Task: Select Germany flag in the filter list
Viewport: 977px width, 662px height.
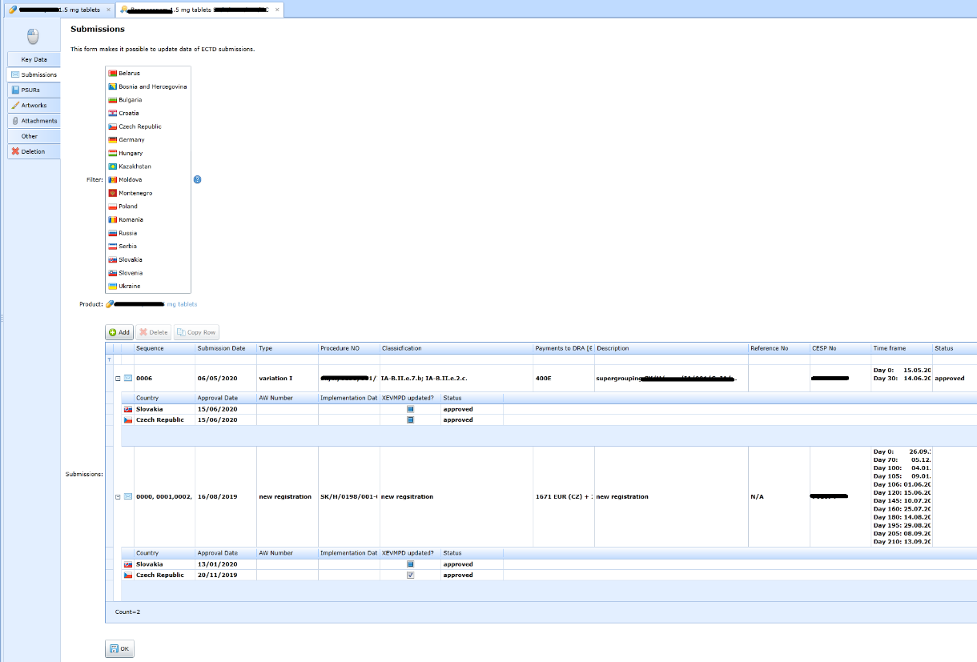Action: (113, 140)
